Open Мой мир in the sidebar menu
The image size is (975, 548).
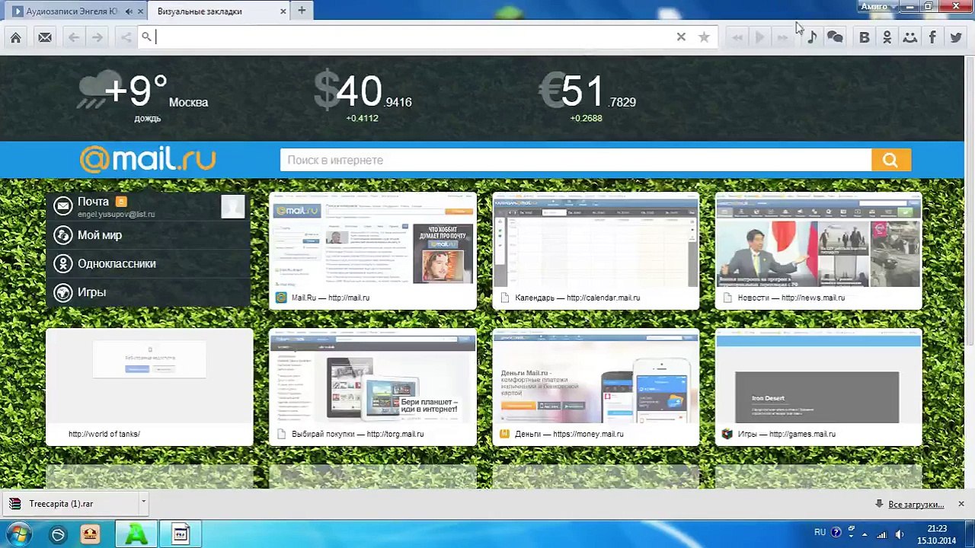100,235
